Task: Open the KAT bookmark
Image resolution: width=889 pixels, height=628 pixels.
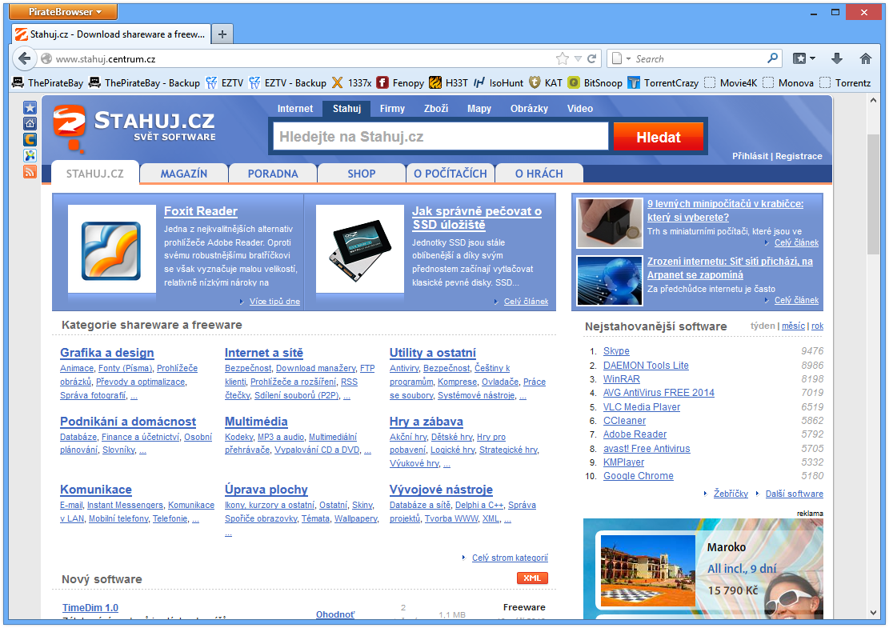Action: tap(546, 82)
